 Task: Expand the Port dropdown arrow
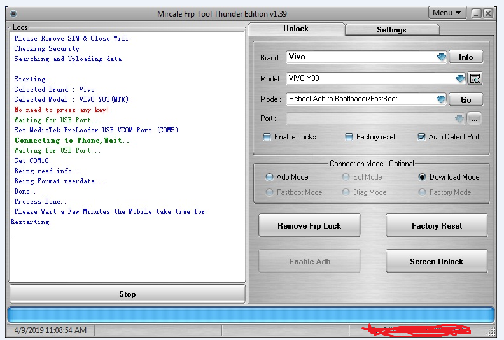click(x=459, y=118)
